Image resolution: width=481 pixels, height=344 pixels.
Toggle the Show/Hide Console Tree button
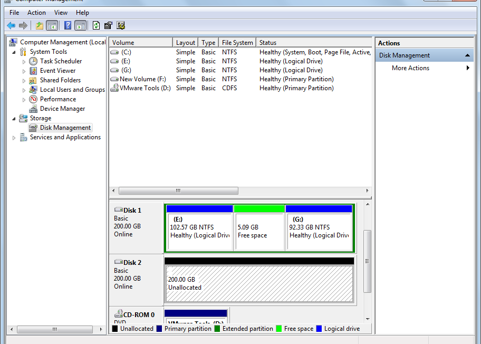52,25
